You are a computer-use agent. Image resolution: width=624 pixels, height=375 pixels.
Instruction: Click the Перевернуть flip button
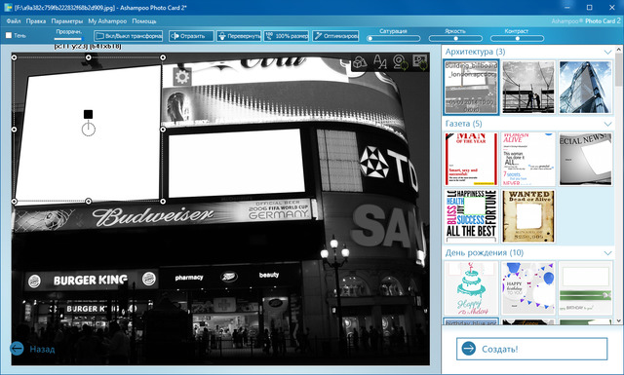click(239, 36)
